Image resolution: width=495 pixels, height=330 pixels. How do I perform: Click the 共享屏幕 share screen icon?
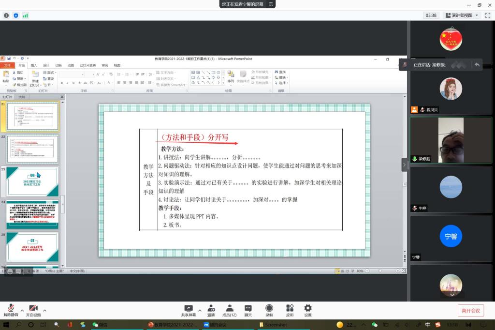[x=189, y=310]
